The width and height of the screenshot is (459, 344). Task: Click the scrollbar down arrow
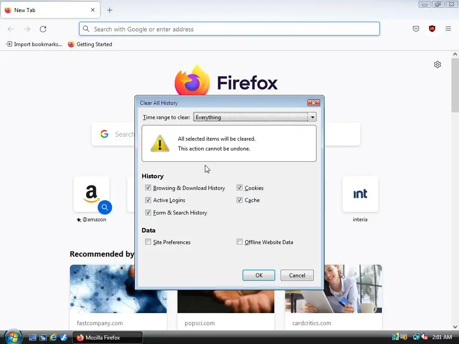[455, 327]
